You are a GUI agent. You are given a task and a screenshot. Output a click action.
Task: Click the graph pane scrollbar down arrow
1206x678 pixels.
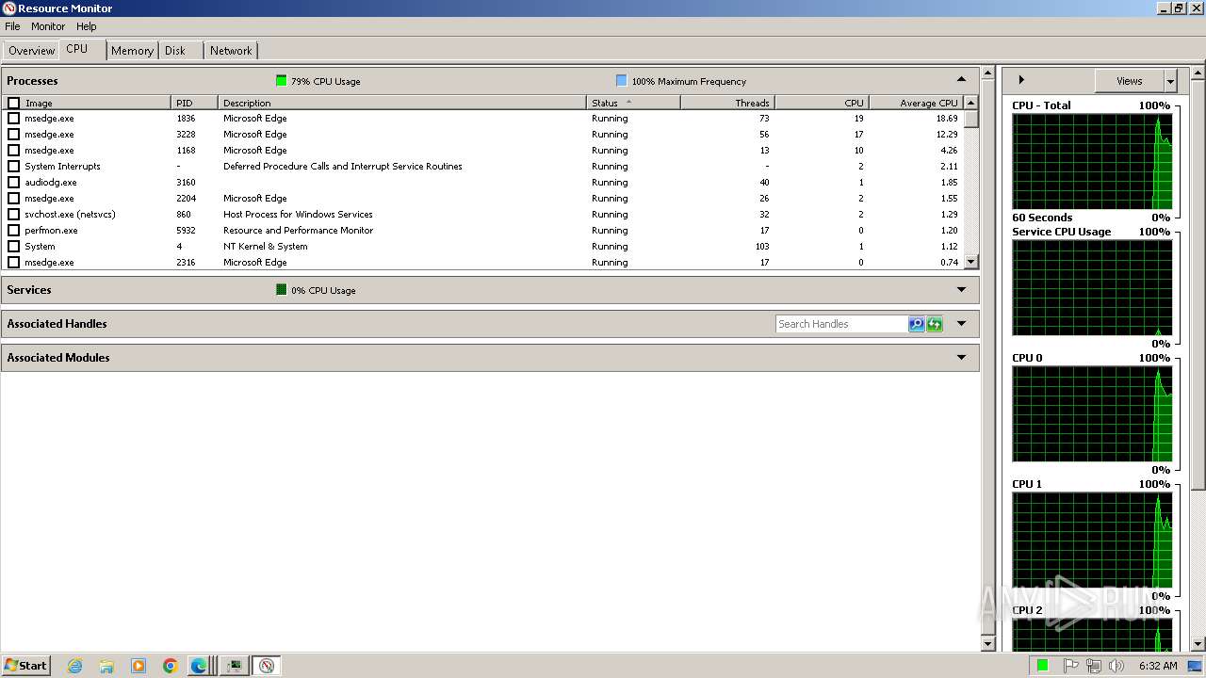[x=1198, y=643]
